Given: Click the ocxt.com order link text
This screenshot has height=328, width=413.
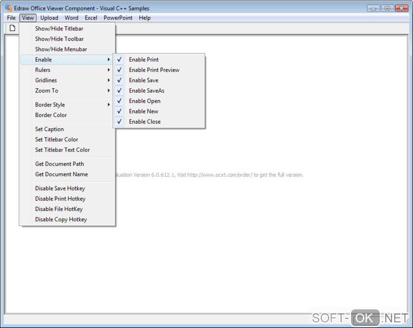Looking at the screenshot, I should pos(220,175).
